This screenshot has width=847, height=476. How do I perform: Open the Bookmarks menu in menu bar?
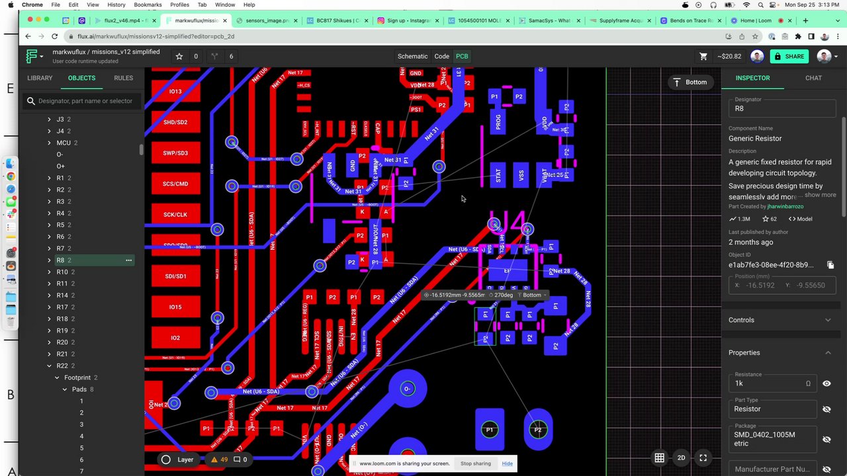click(148, 5)
